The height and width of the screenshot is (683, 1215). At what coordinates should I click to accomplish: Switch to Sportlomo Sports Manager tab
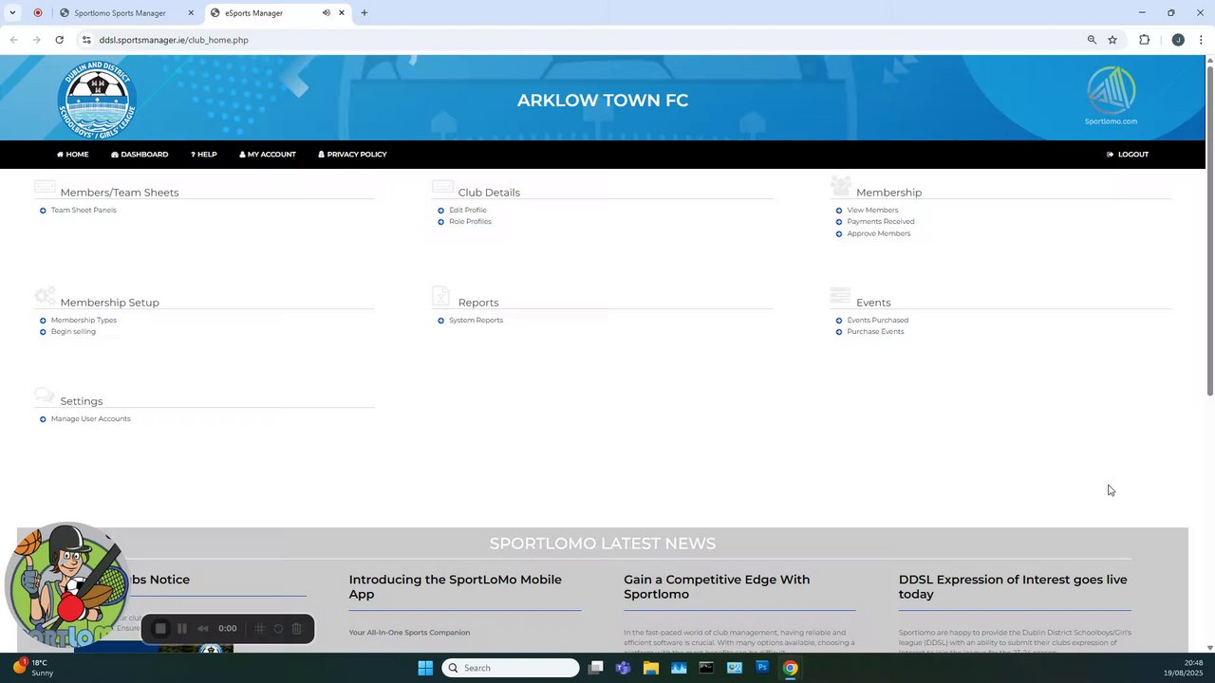click(x=120, y=13)
